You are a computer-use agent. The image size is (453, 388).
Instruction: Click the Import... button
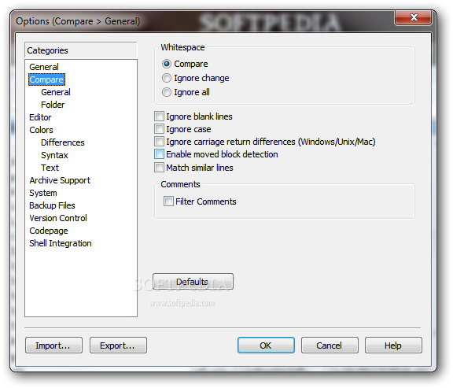53,345
